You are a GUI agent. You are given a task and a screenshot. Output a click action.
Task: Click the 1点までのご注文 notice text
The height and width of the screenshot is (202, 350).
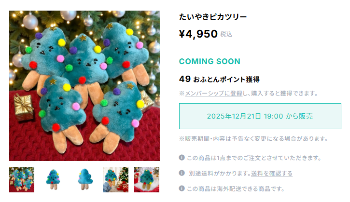(x=254, y=158)
